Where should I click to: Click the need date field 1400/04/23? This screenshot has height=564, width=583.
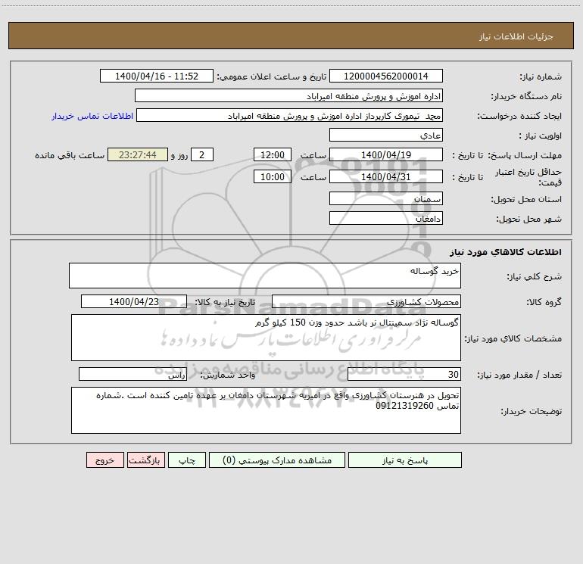(134, 301)
